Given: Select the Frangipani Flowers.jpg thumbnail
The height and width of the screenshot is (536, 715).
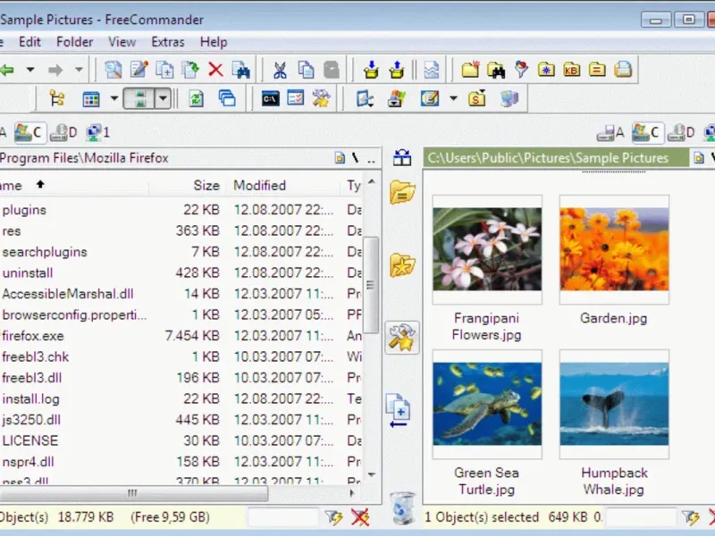Looking at the screenshot, I should point(487,250).
